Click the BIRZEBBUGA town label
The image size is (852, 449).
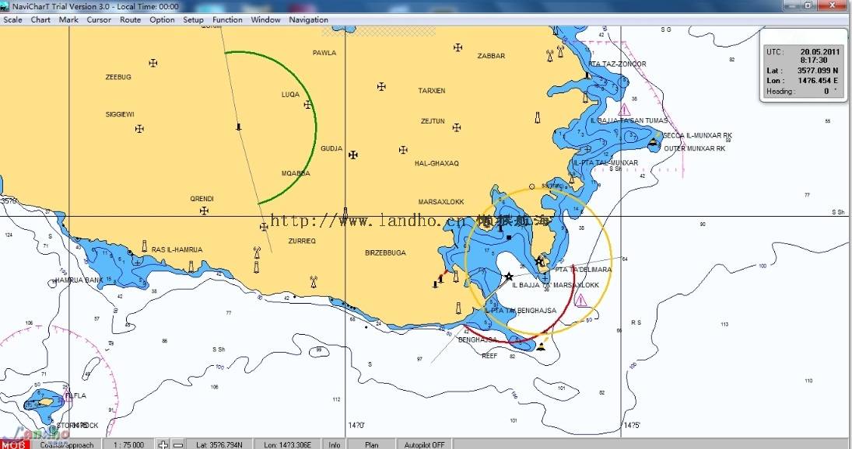pos(385,252)
